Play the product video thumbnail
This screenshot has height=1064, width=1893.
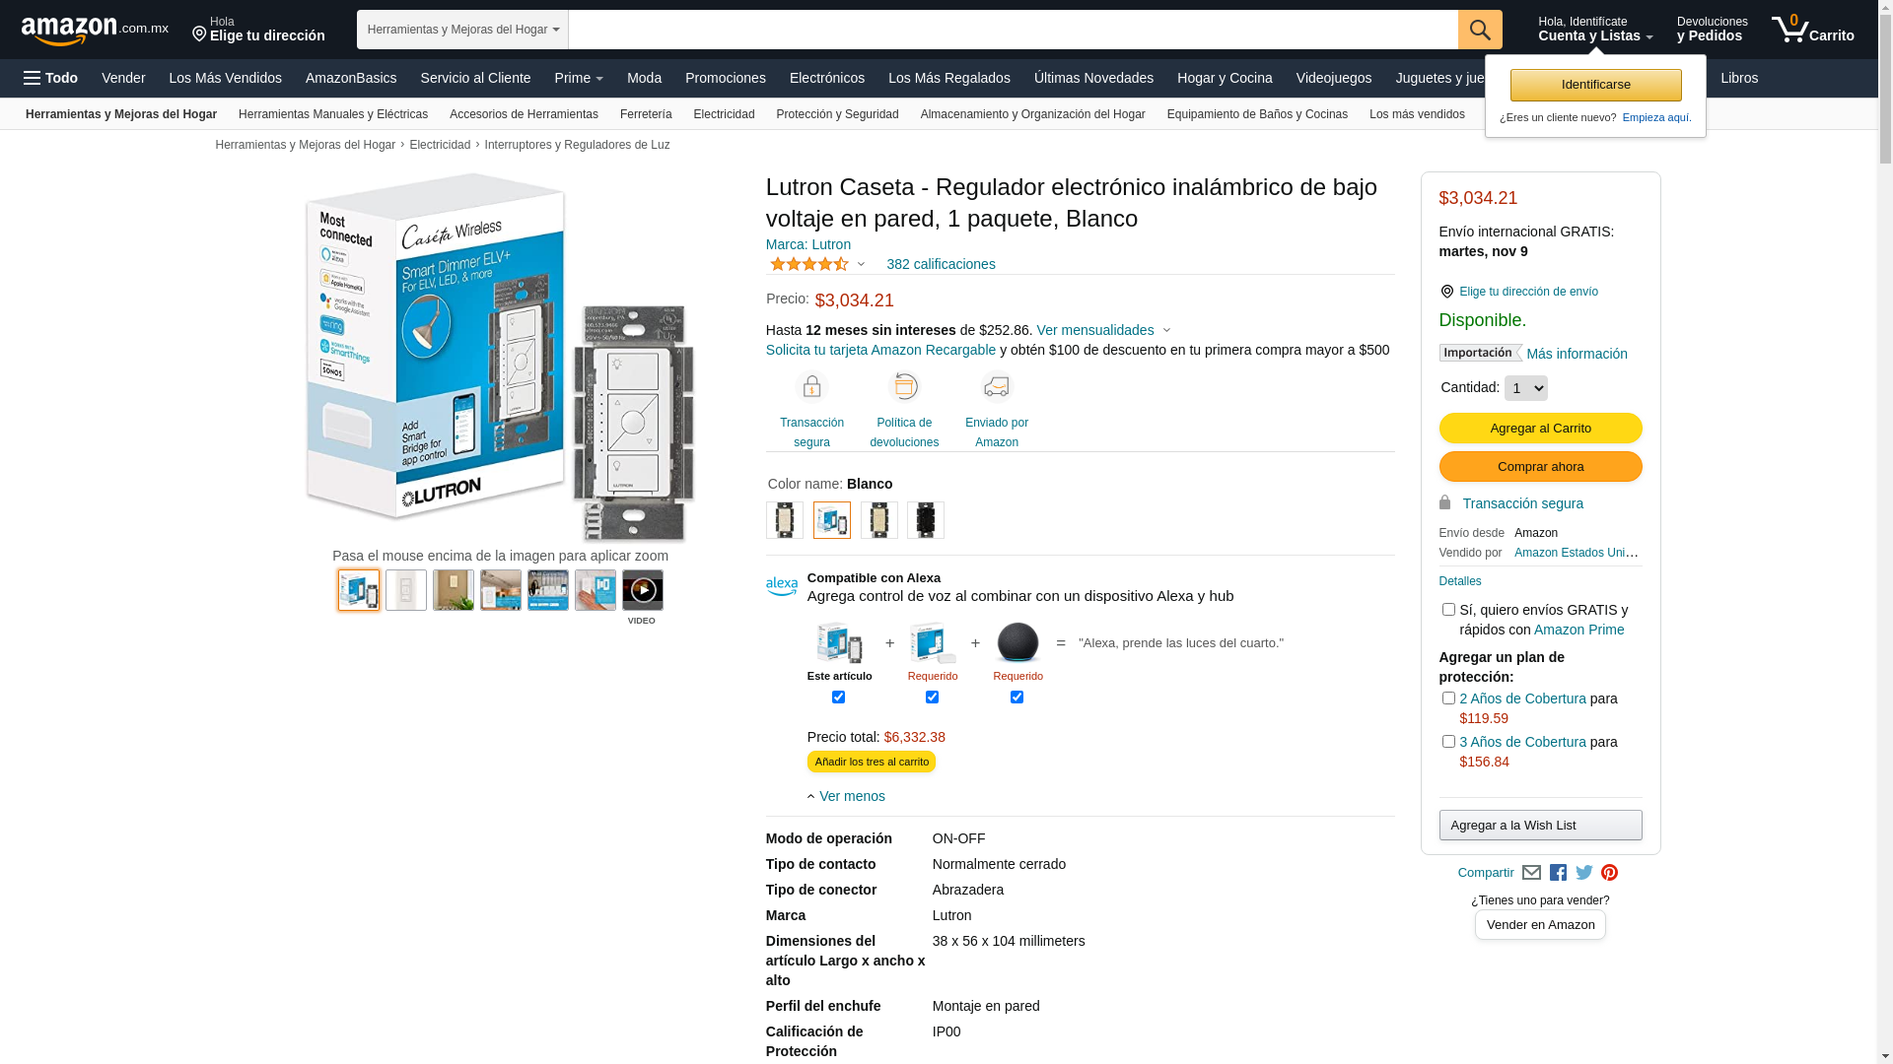pyautogui.click(x=643, y=590)
